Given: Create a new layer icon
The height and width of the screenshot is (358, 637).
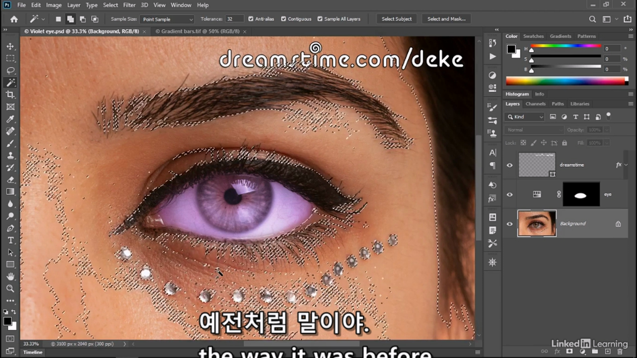Looking at the screenshot, I should (x=607, y=352).
